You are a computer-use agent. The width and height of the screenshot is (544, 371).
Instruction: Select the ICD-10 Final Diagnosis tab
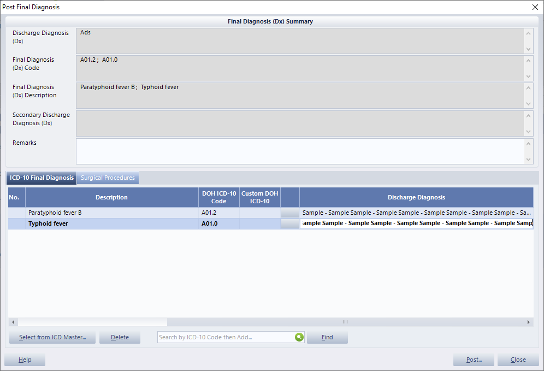(42, 178)
